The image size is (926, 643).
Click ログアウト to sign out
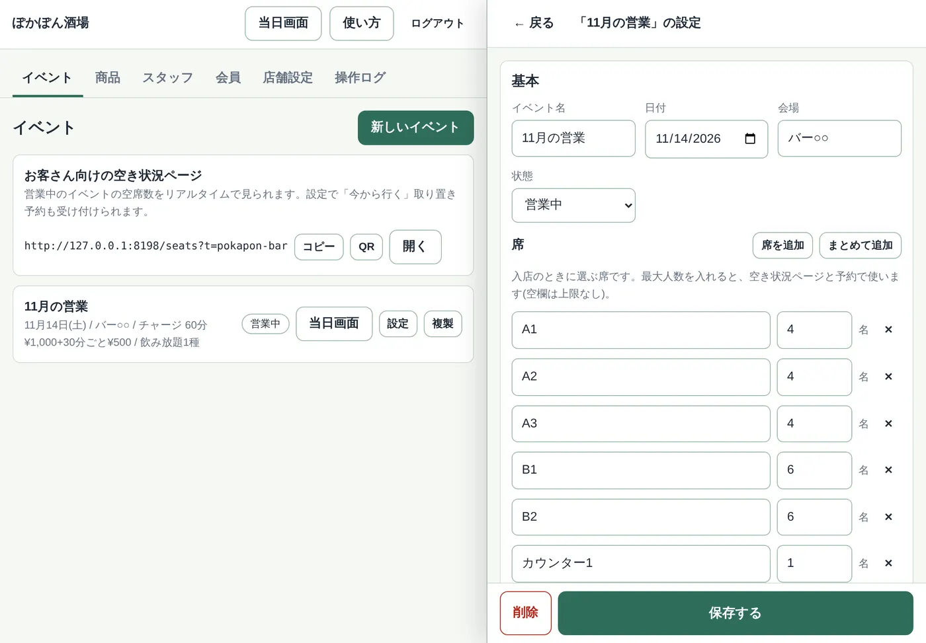[x=437, y=23]
